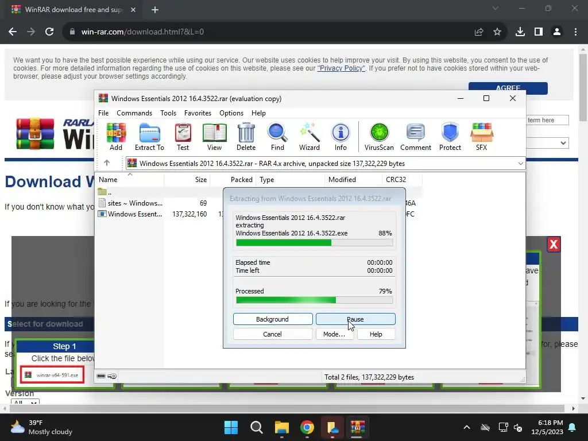Click the key password icon in status bar
Image resolution: width=588 pixels, height=441 pixels.
tap(112, 376)
